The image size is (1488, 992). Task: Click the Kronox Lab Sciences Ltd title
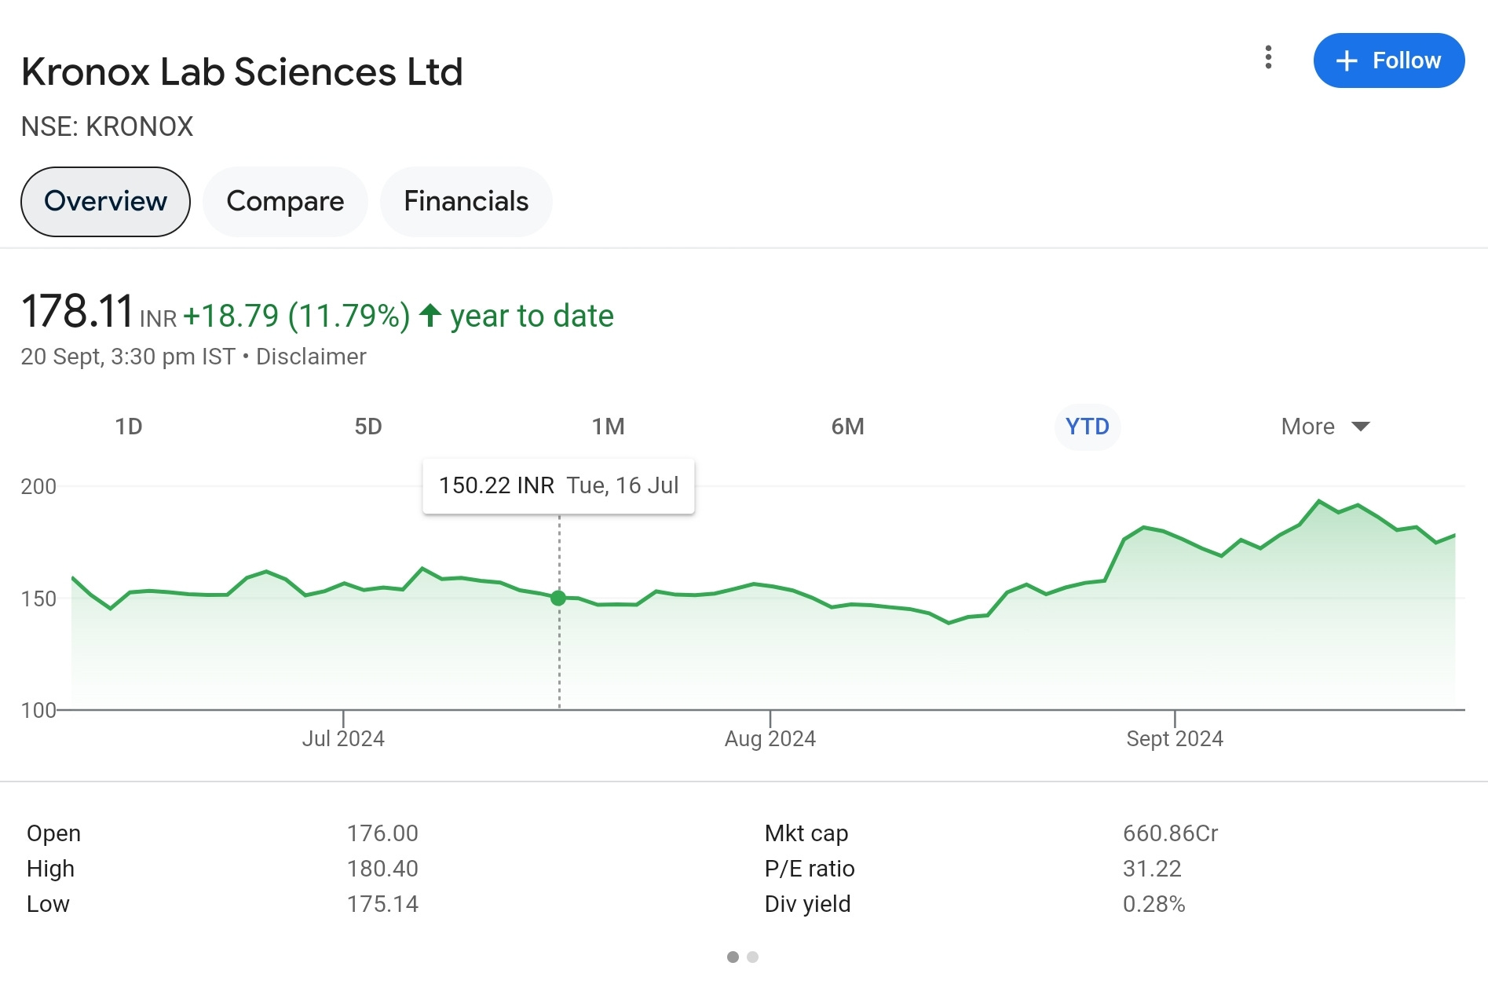tap(242, 72)
